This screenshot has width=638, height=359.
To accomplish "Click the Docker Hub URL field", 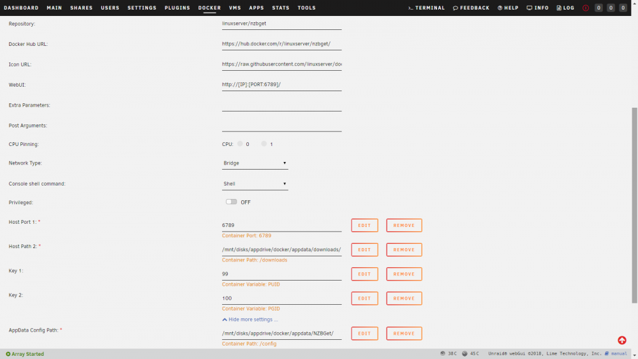I will [x=281, y=44].
